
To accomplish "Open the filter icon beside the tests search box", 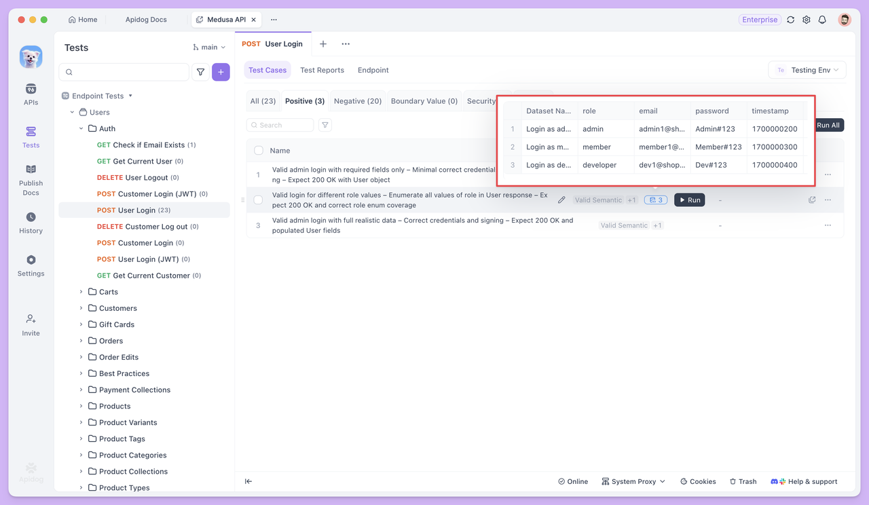I will 200,71.
